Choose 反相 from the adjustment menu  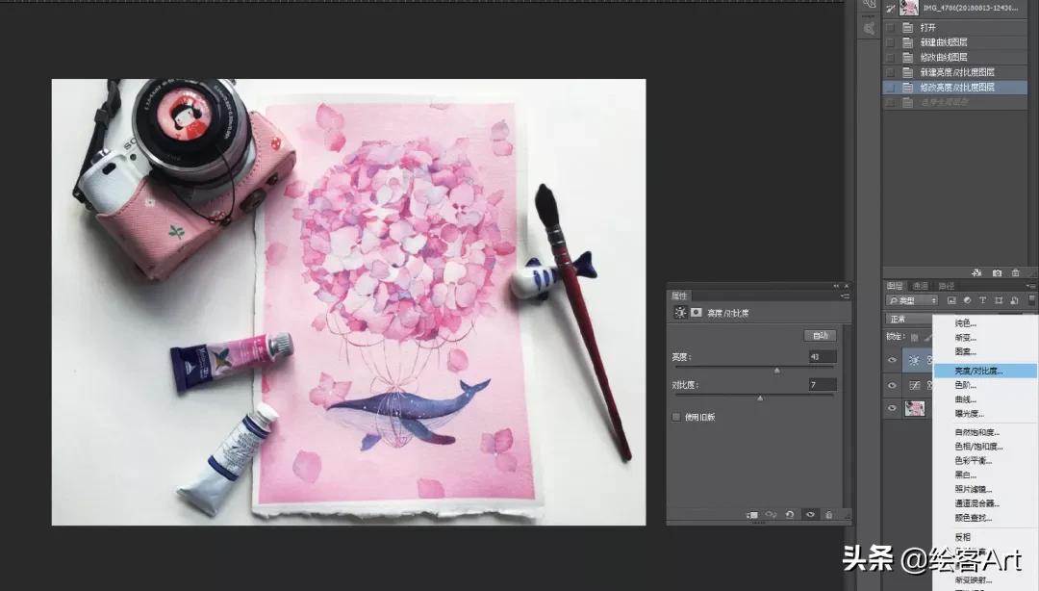pos(962,537)
